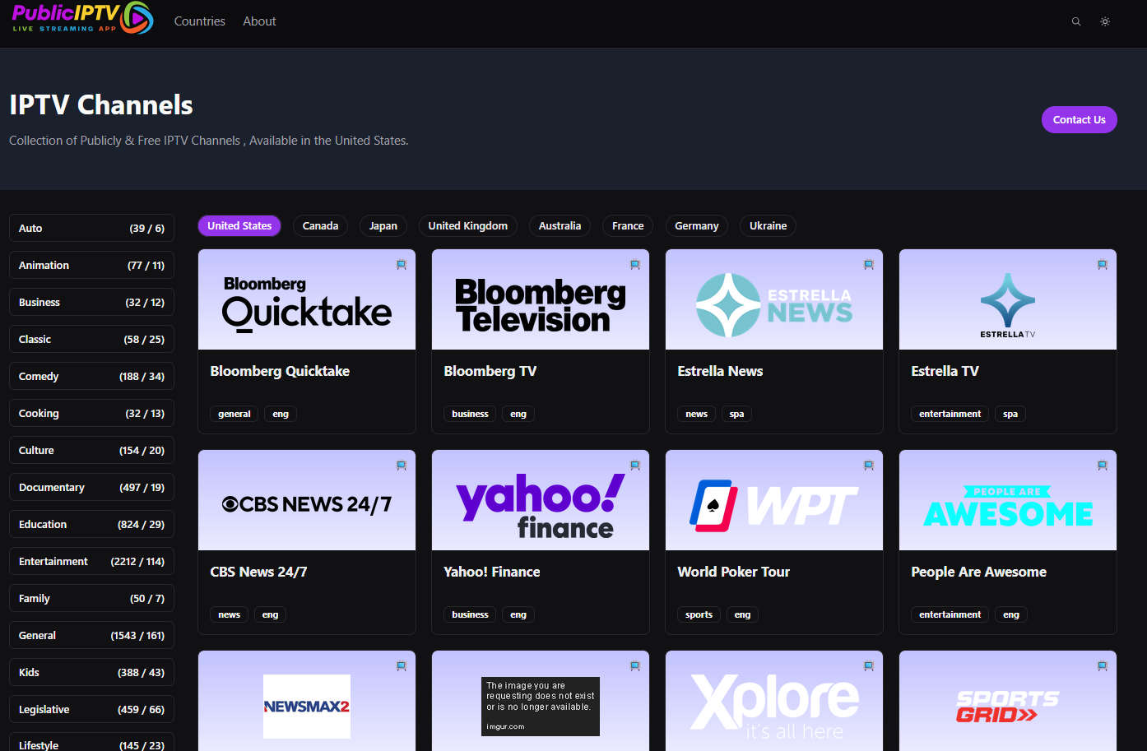Image resolution: width=1147 pixels, height=751 pixels.
Task: Open the People Are Awesome logo thumbnail
Action: (x=1008, y=500)
